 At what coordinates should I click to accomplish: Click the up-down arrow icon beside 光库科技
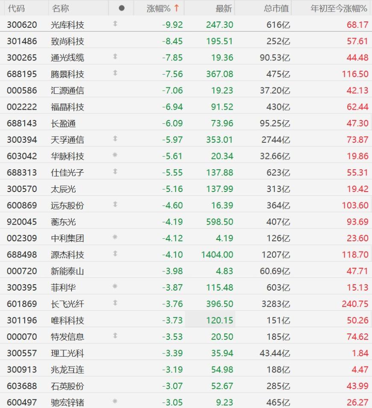coord(115,24)
